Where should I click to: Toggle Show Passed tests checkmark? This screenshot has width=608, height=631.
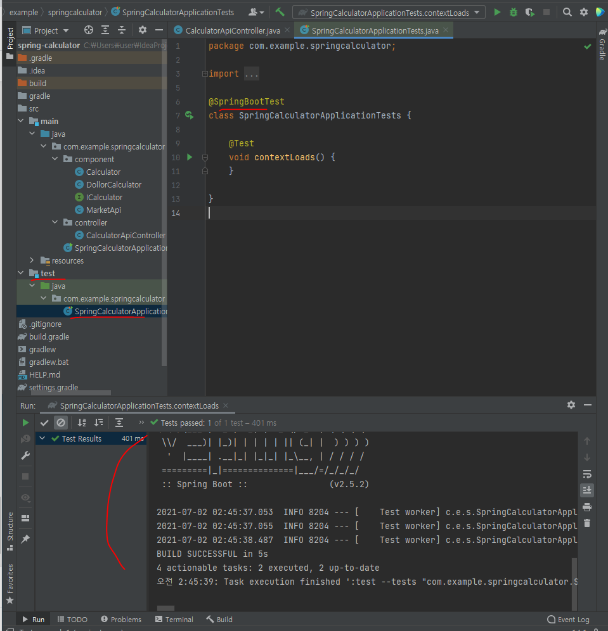click(44, 422)
